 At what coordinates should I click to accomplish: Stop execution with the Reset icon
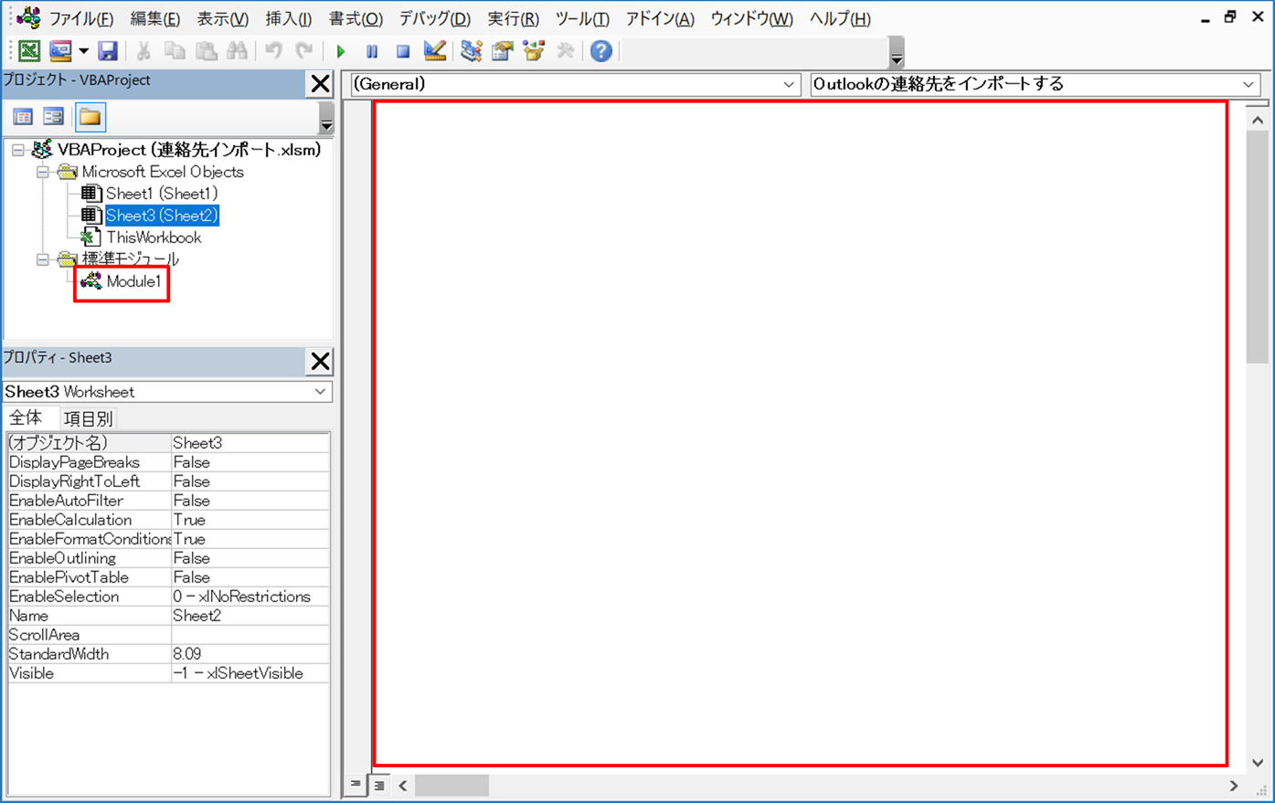(x=403, y=51)
